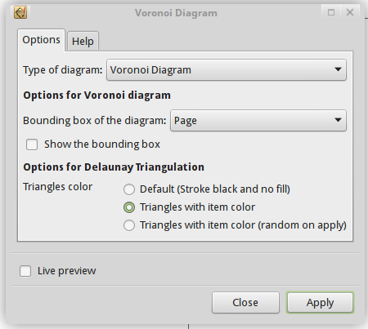Click the Apply button
This screenshot has width=368, height=329.
(320, 303)
